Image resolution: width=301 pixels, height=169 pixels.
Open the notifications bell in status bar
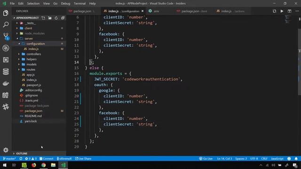[x=296, y=159]
